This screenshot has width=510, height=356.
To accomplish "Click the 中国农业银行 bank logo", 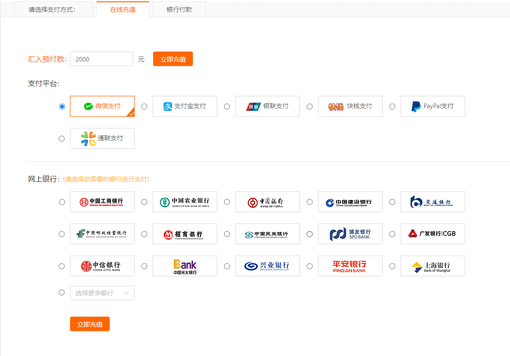I will click(x=185, y=202).
